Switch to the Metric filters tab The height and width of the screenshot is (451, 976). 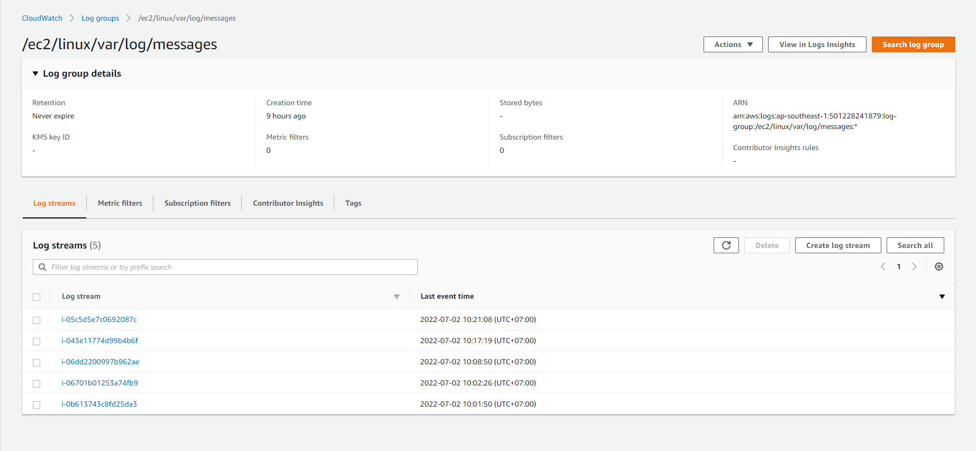pos(120,203)
